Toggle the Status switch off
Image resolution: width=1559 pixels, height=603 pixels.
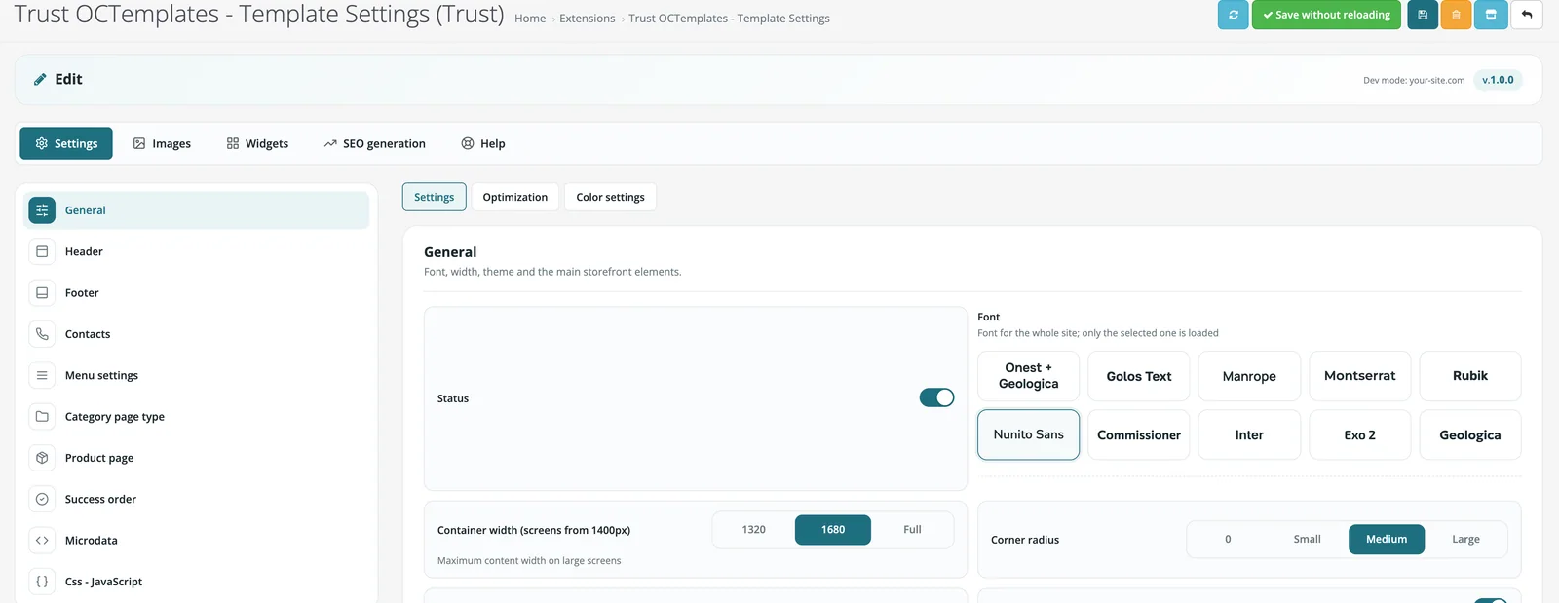point(936,397)
